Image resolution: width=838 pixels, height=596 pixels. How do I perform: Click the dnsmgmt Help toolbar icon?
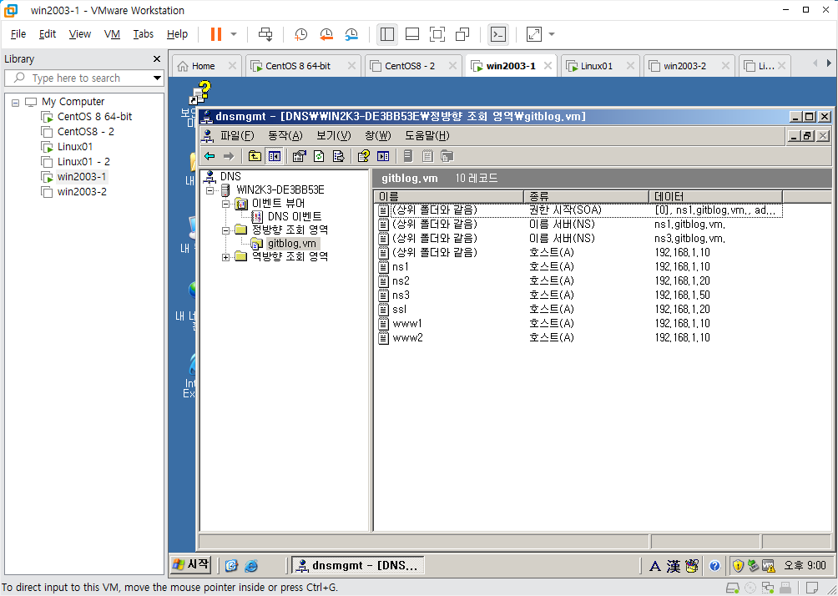[x=364, y=156]
